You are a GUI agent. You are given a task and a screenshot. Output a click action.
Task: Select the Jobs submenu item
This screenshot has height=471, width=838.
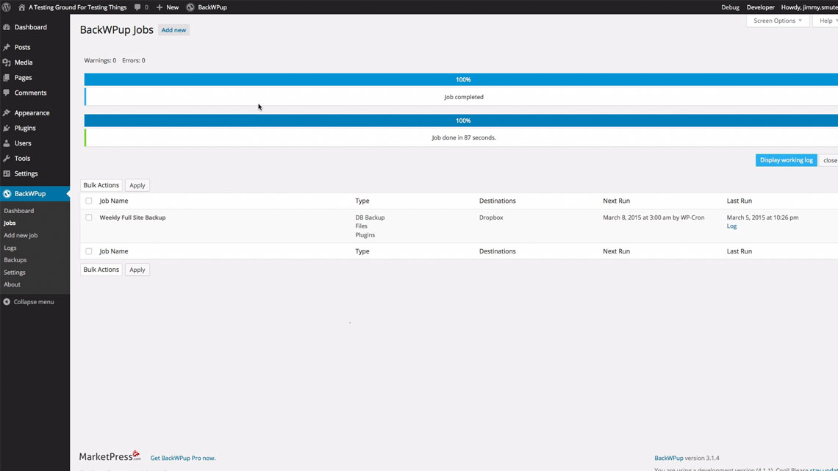pyautogui.click(x=10, y=223)
